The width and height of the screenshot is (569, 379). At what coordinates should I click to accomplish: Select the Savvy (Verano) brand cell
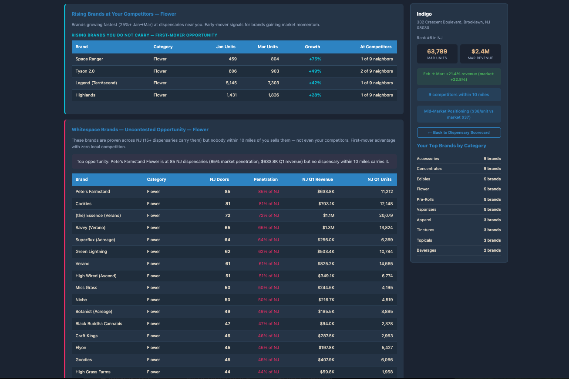pos(90,228)
